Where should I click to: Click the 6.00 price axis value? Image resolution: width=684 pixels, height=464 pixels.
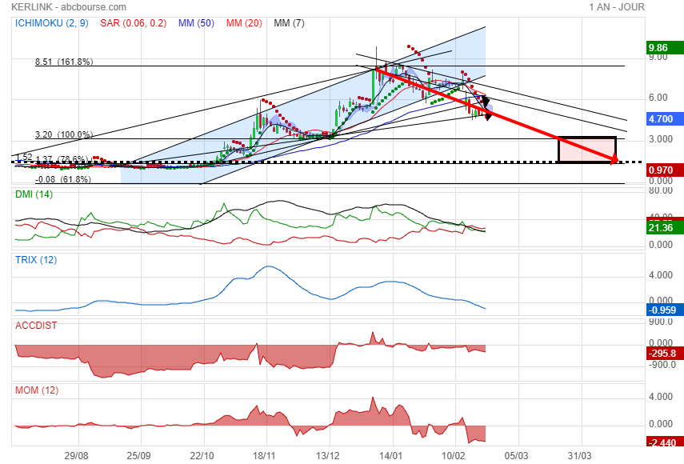[x=658, y=98]
